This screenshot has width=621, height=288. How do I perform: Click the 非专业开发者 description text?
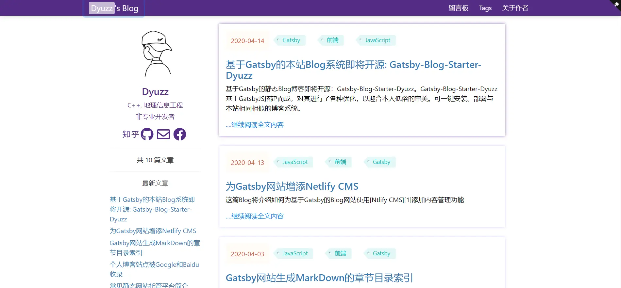click(155, 117)
